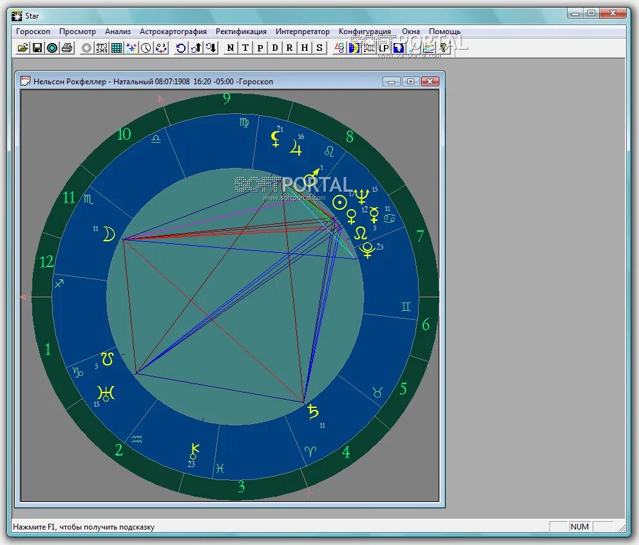Click the NUM status bar indicator

point(580,527)
